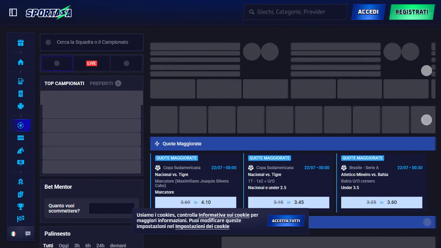Select the four-leaf clover icon in sidebar

tap(21, 106)
